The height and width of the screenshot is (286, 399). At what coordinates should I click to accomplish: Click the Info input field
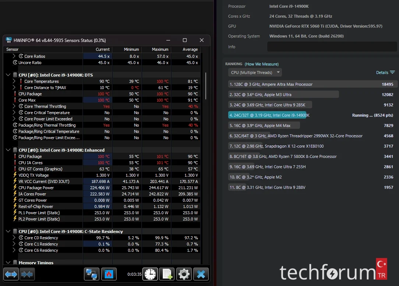pyautogui.click(x=332, y=47)
